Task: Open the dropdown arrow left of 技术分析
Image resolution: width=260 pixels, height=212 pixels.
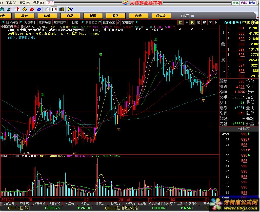Action: click(x=3, y=22)
